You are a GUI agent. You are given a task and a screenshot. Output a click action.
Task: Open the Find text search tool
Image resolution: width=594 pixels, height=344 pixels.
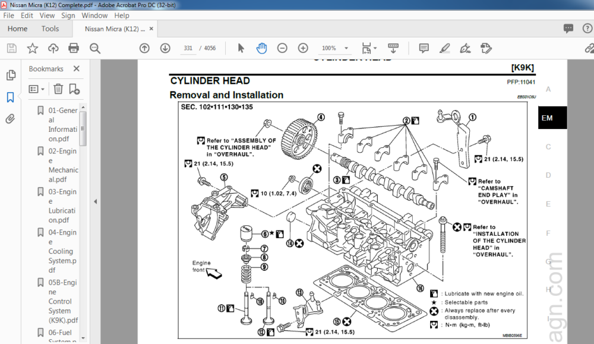click(x=94, y=48)
